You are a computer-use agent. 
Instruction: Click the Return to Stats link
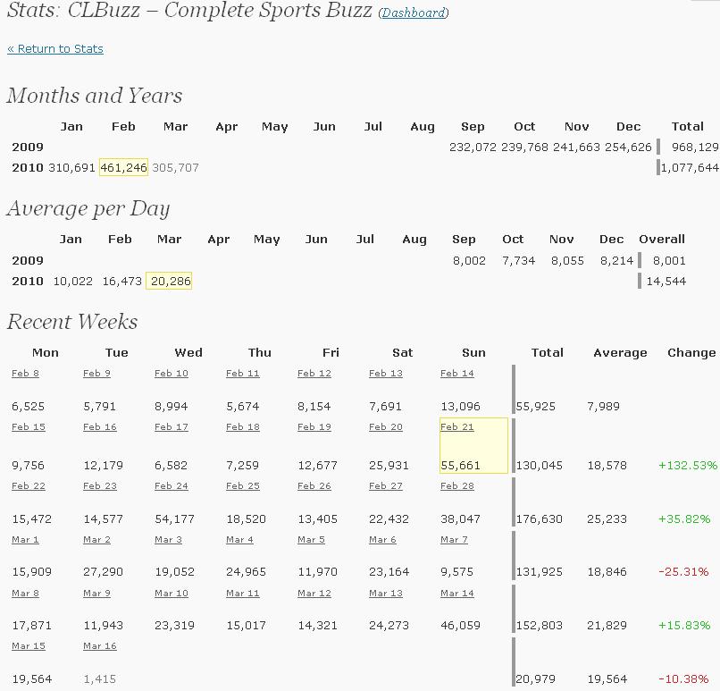55,49
